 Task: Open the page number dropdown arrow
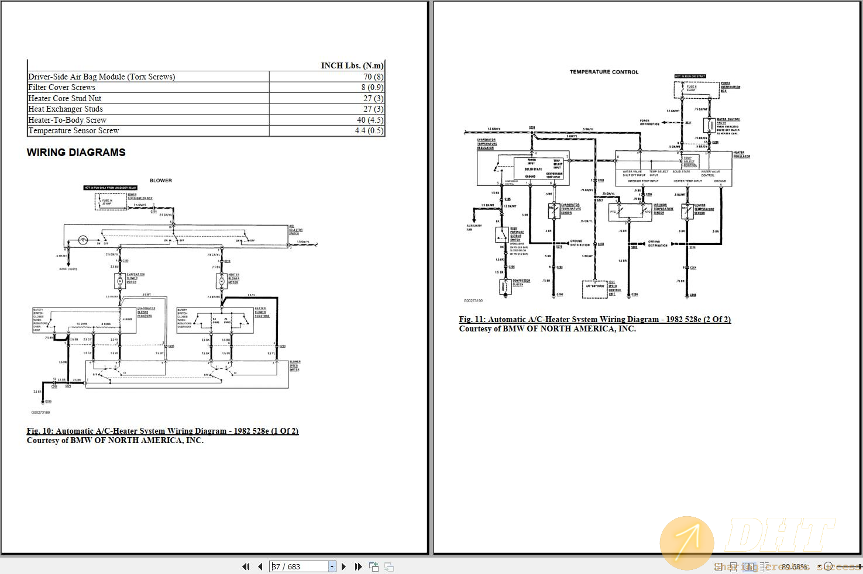tap(332, 566)
